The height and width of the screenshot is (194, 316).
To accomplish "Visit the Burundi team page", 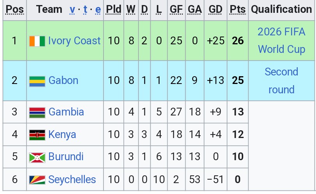I will 66,157.
